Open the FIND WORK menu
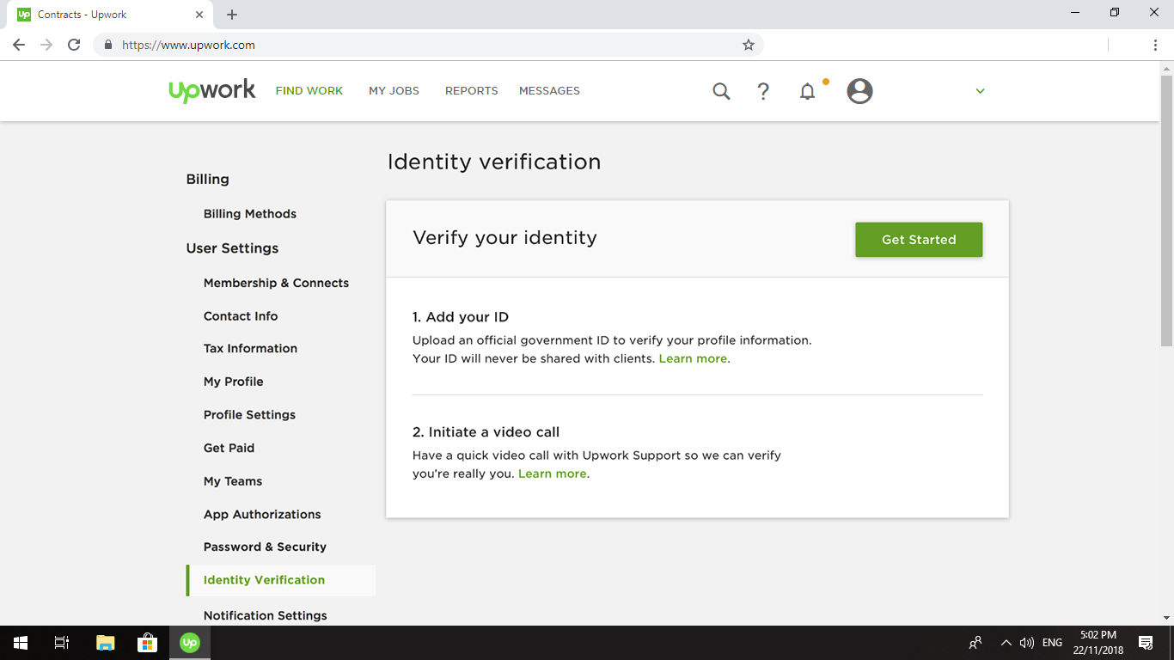 [x=309, y=91]
